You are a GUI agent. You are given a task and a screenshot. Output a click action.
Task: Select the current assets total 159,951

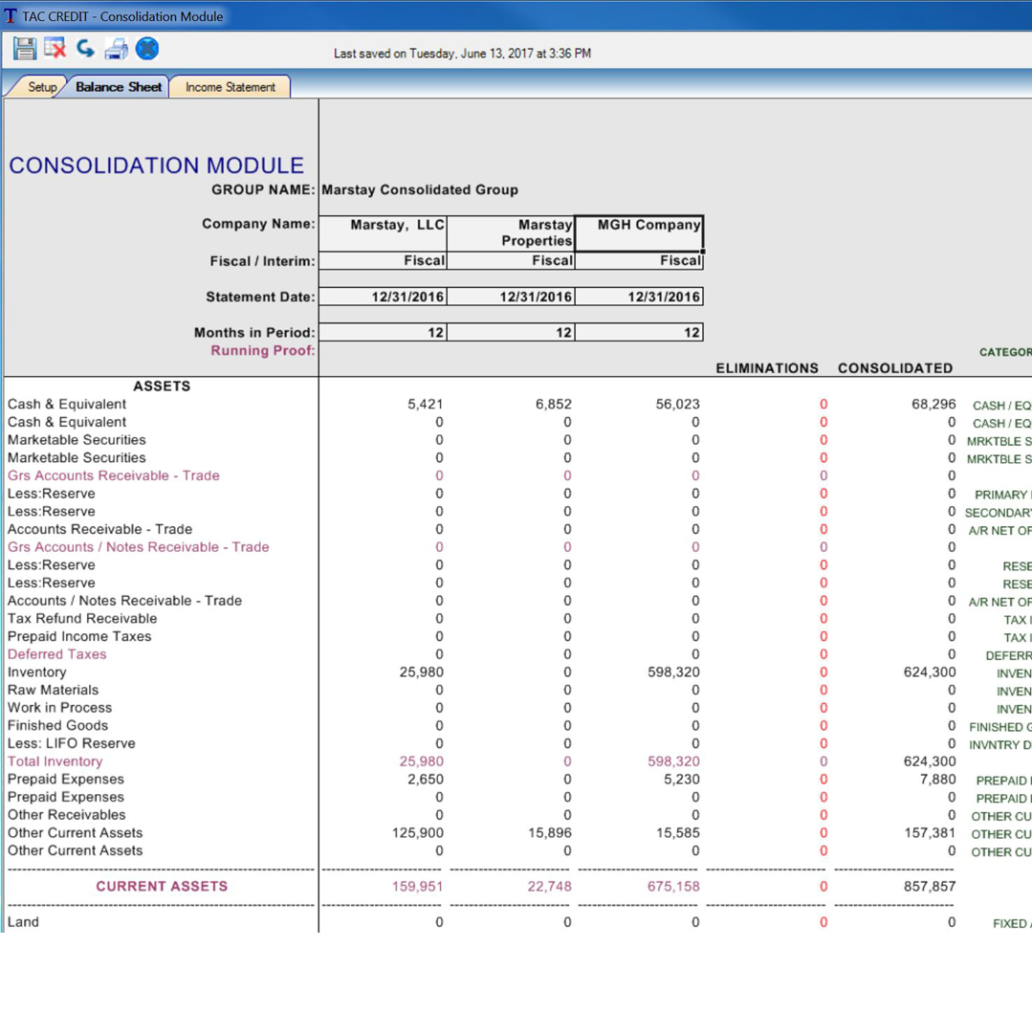418,886
